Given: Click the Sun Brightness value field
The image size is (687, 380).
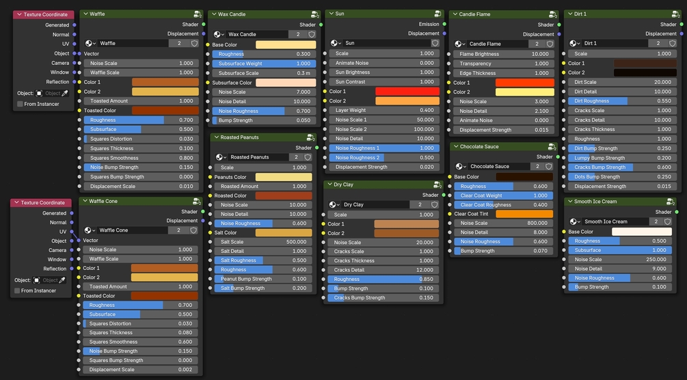Looking at the screenshot, I should 384,72.
